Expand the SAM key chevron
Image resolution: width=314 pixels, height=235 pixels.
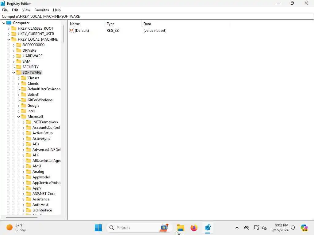pyautogui.click(x=13, y=62)
